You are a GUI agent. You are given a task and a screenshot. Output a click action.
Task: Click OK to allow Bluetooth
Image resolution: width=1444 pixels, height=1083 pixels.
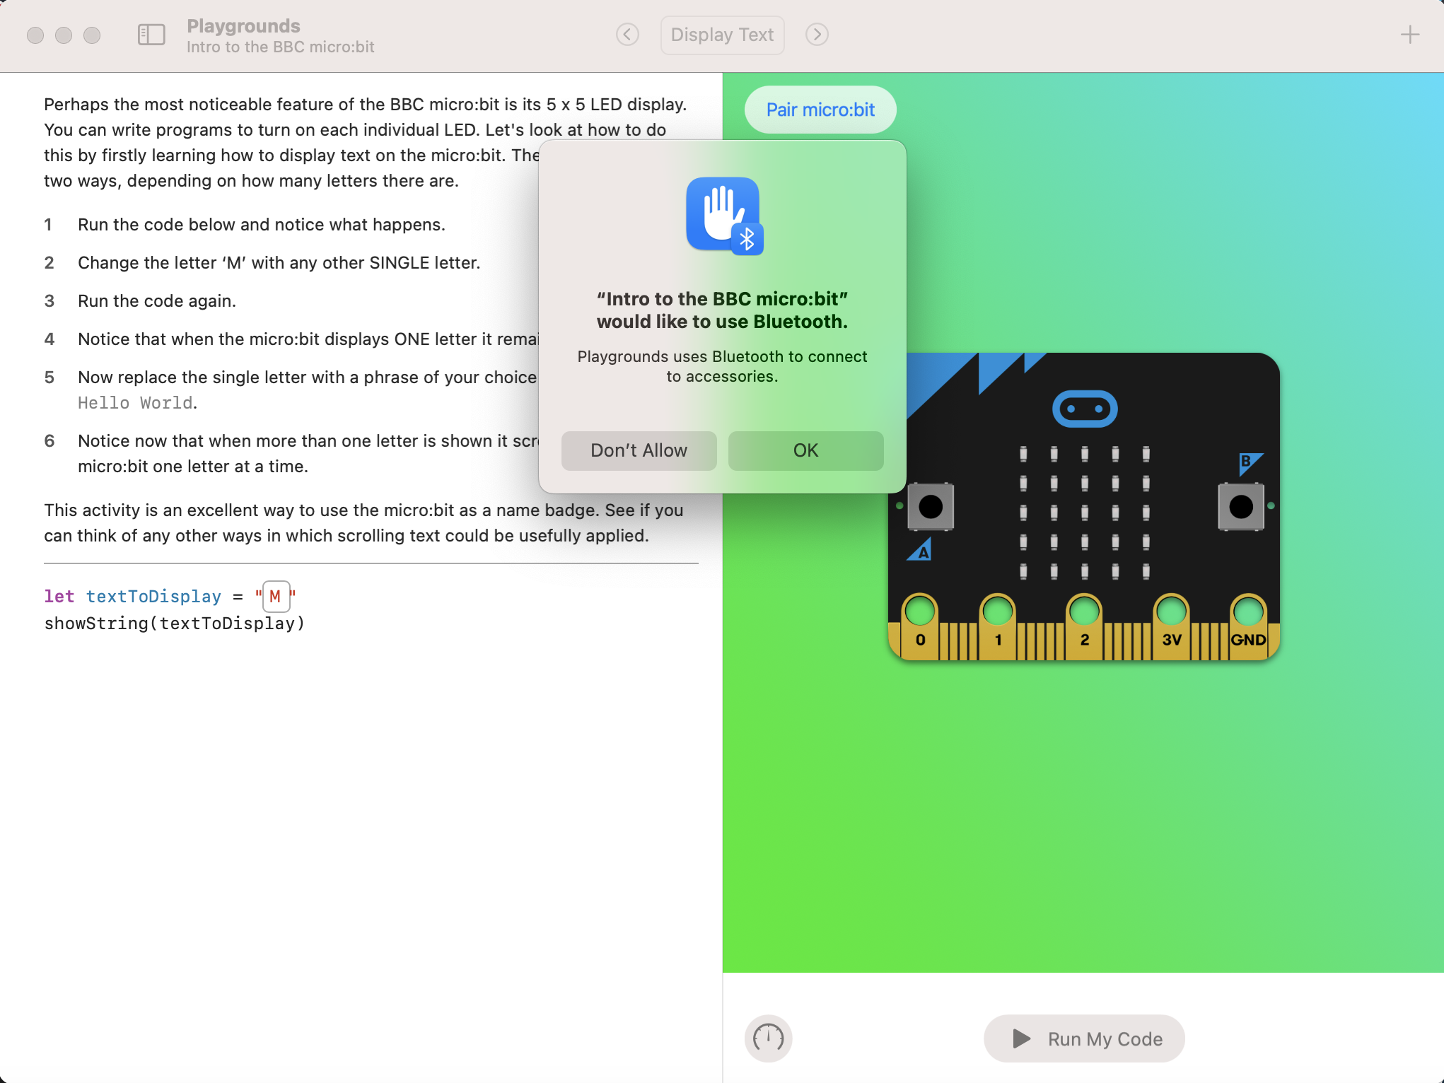point(805,450)
